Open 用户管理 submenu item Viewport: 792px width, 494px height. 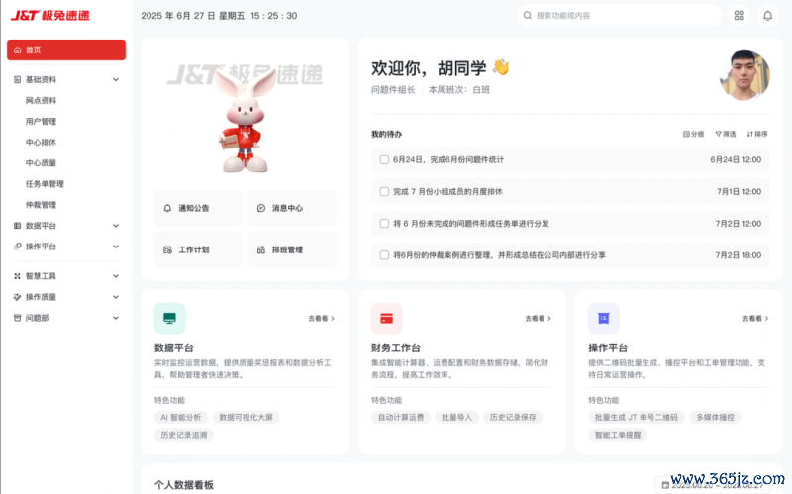[41, 121]
